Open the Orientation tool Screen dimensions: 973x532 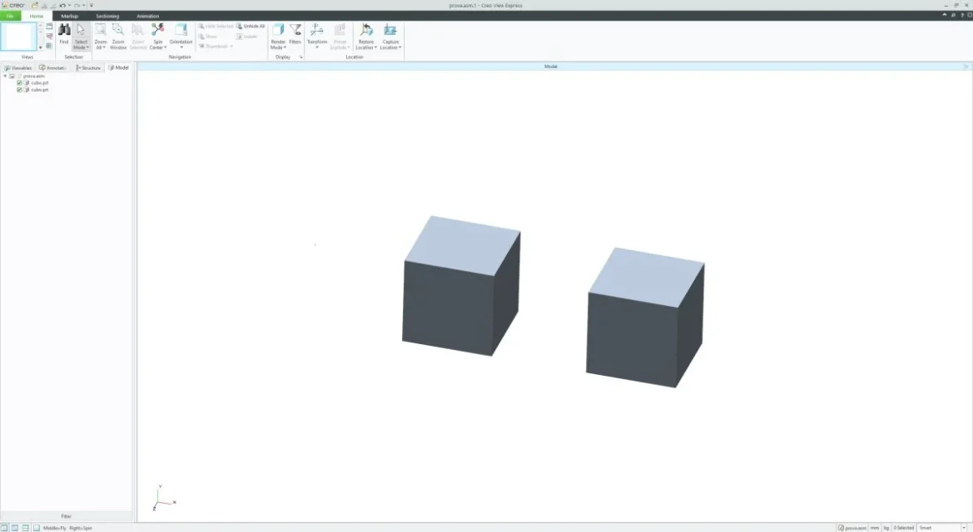[181, 31]
